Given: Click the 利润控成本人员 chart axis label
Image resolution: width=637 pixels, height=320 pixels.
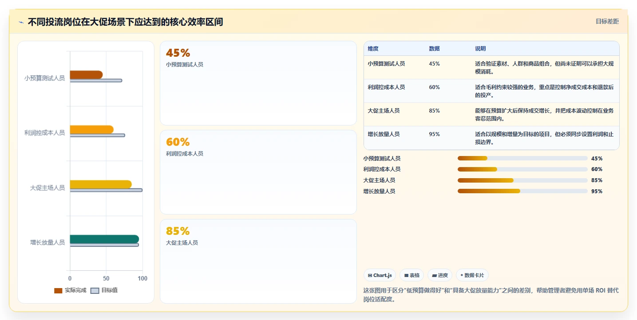Looking at the screenshot, I should click(44, 133).
